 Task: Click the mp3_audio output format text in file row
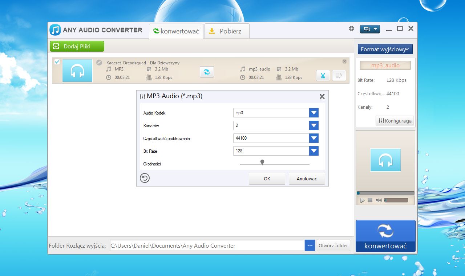click(259, 69)
